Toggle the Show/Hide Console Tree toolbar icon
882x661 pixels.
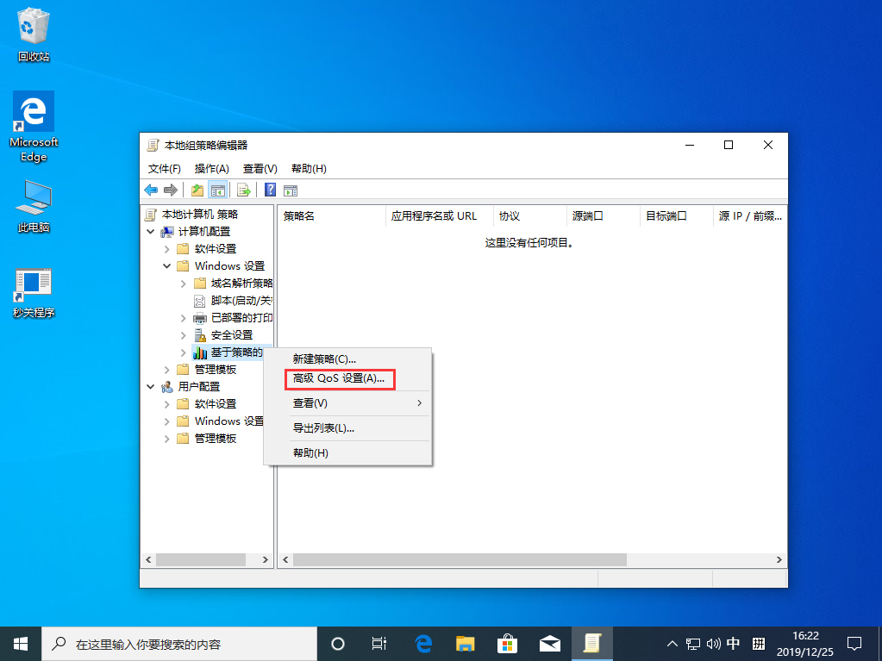tap(218, 190)
